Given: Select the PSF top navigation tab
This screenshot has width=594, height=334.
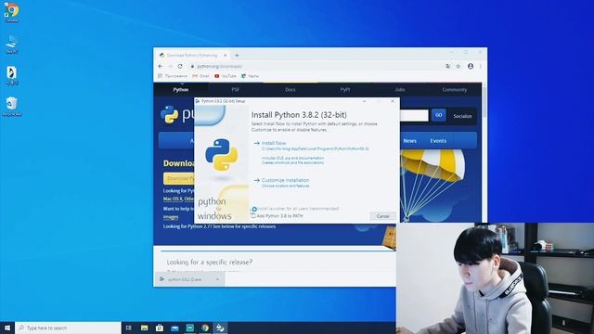Looking at the screenshot, I should [235, 90].
